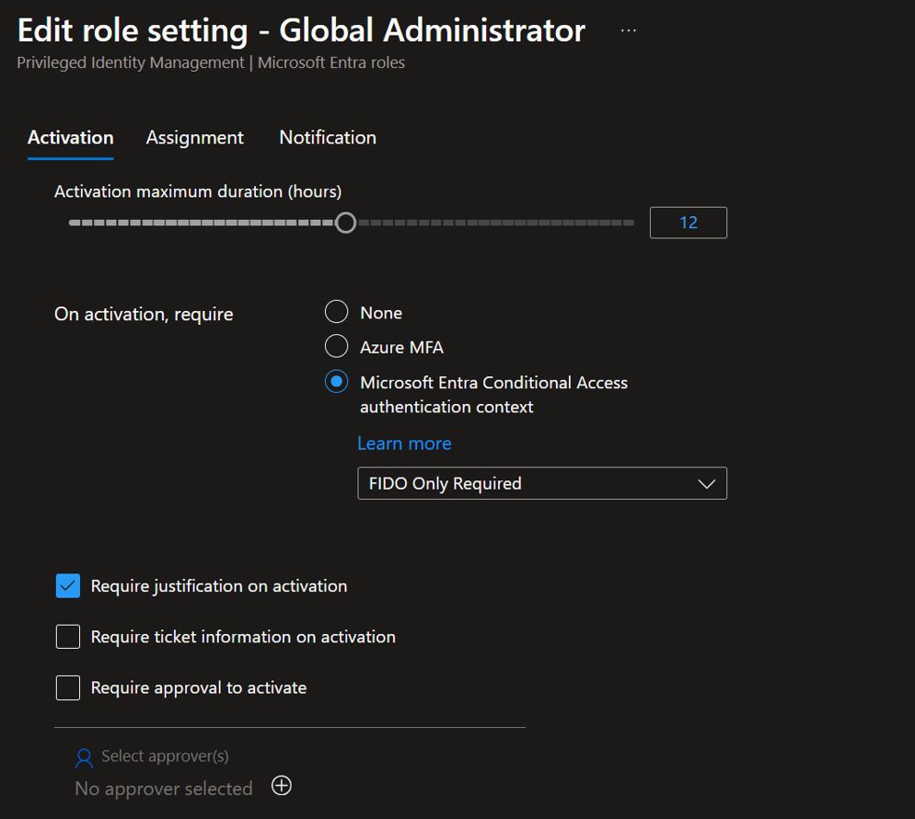This screenshot has width=915, height=819.
Task: Open the Notification tab
Action: [328, 138]
